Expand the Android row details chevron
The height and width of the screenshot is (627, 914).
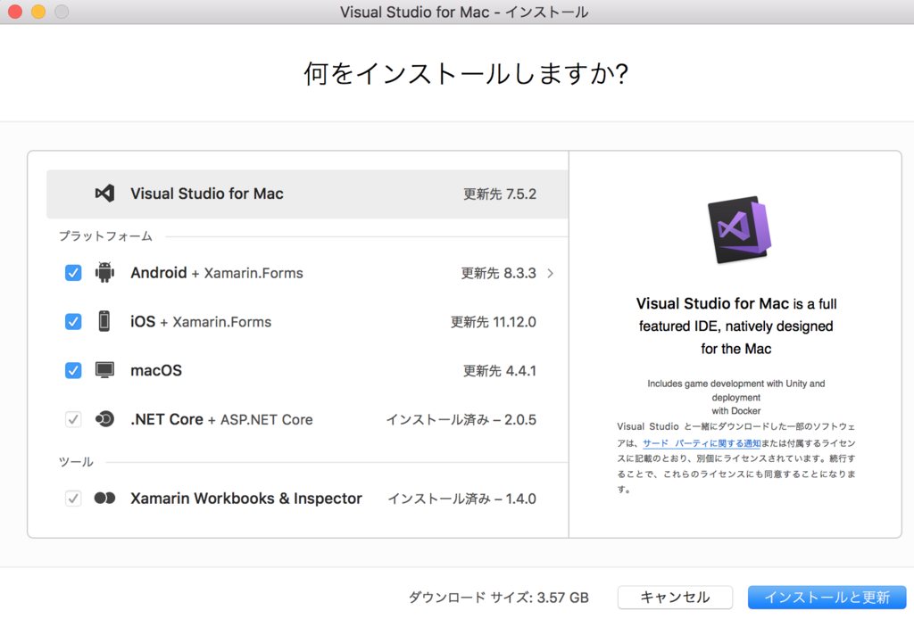tap(550, 273)
